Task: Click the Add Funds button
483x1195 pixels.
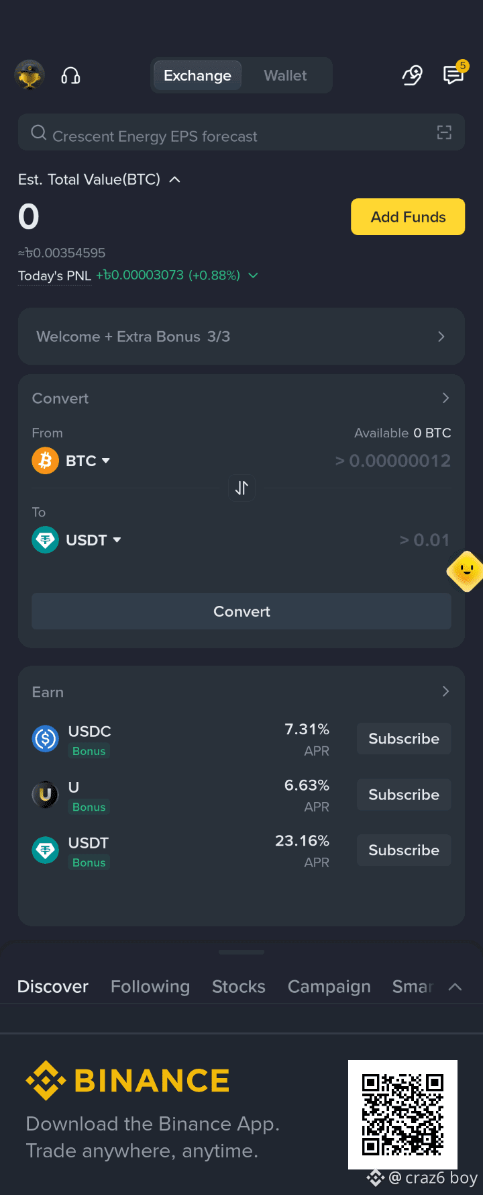Action: pyautogui.click(x=408, y=217)
